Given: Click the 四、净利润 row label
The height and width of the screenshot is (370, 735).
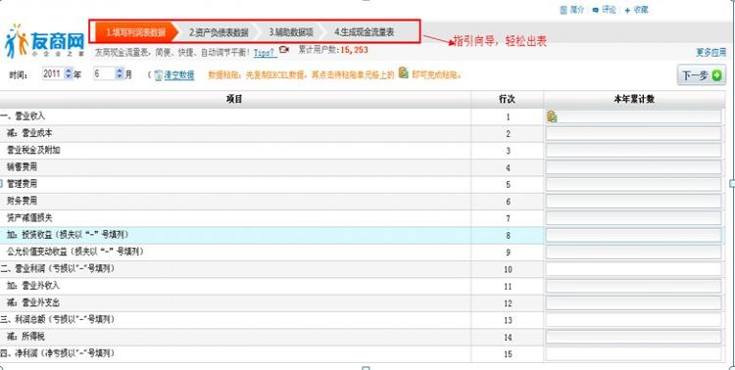Looking at the screenshot, I should 57,353.
